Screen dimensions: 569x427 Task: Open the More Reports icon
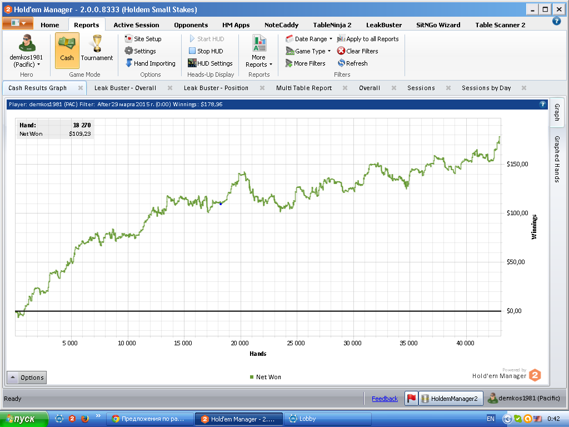pyautogui.click(x=259, y=43)
